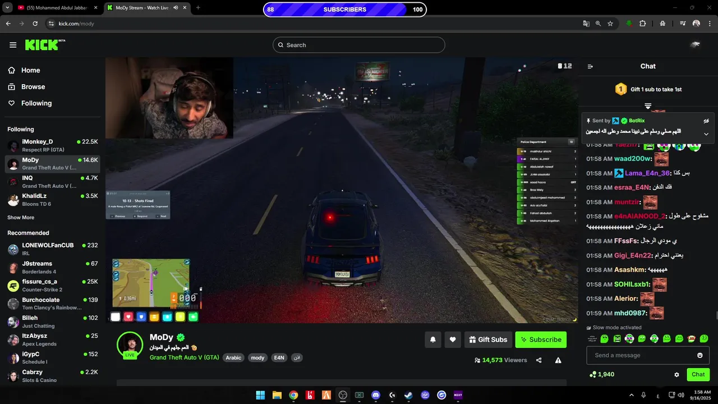
Task: Open the emoji picker in message box
Action: tap(700, 355)
